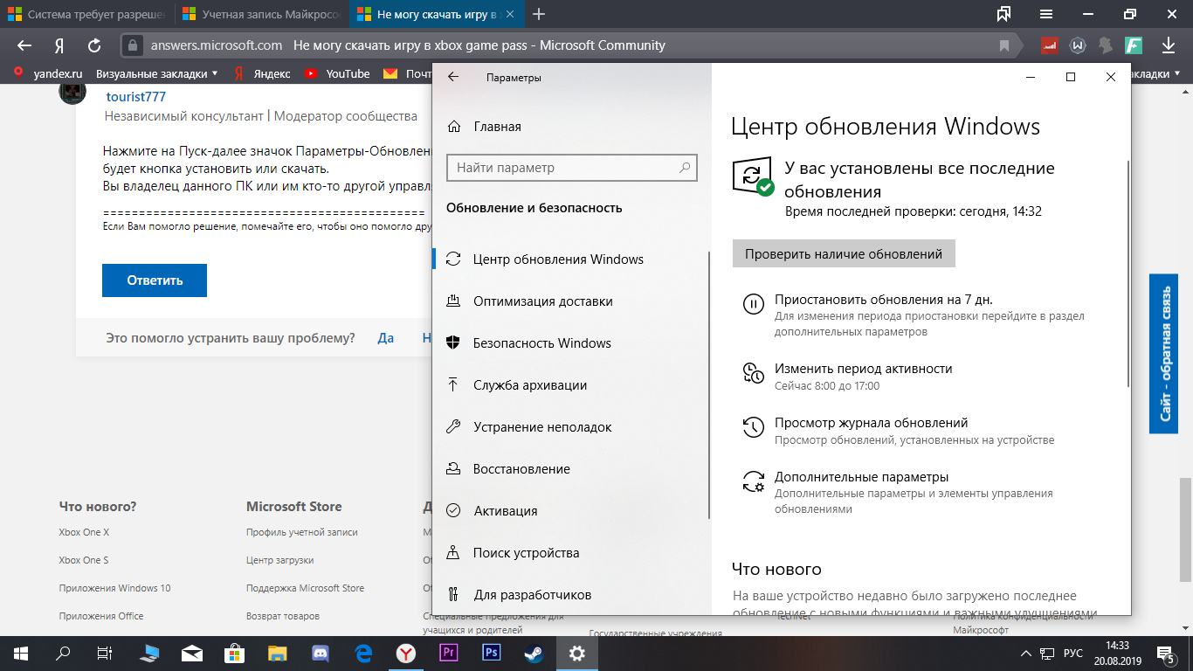Screen dimensions: 1193x671
Task: Click the clock icon for Изменить период активности
Action: click(753, 372)
